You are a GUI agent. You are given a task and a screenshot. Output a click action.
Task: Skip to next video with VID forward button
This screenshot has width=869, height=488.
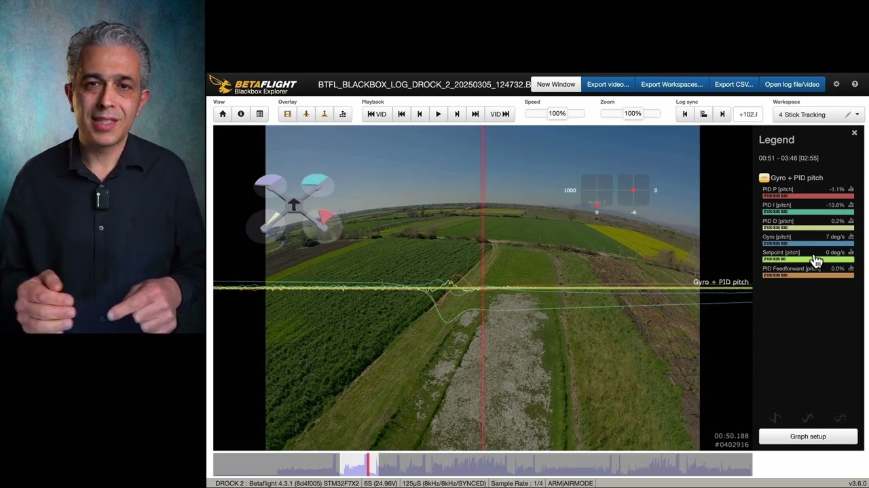[x=500, y=114]
